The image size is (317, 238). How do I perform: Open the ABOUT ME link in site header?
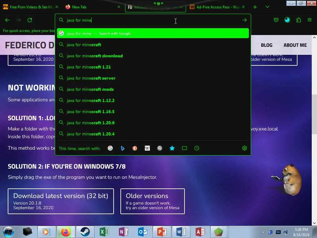(x=295, y=45)
